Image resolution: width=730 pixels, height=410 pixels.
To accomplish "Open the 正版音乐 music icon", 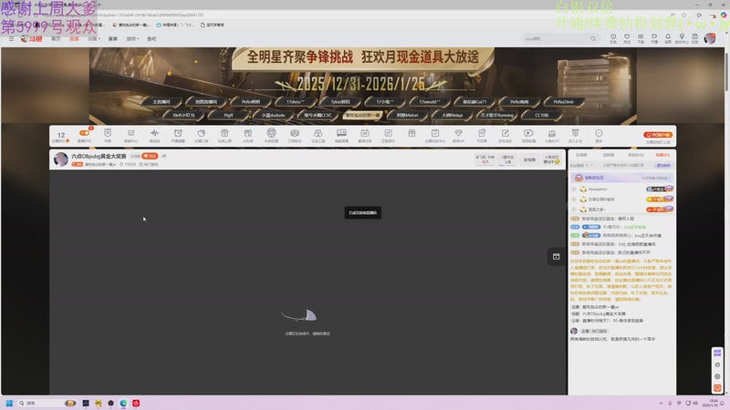I will 389,136.
